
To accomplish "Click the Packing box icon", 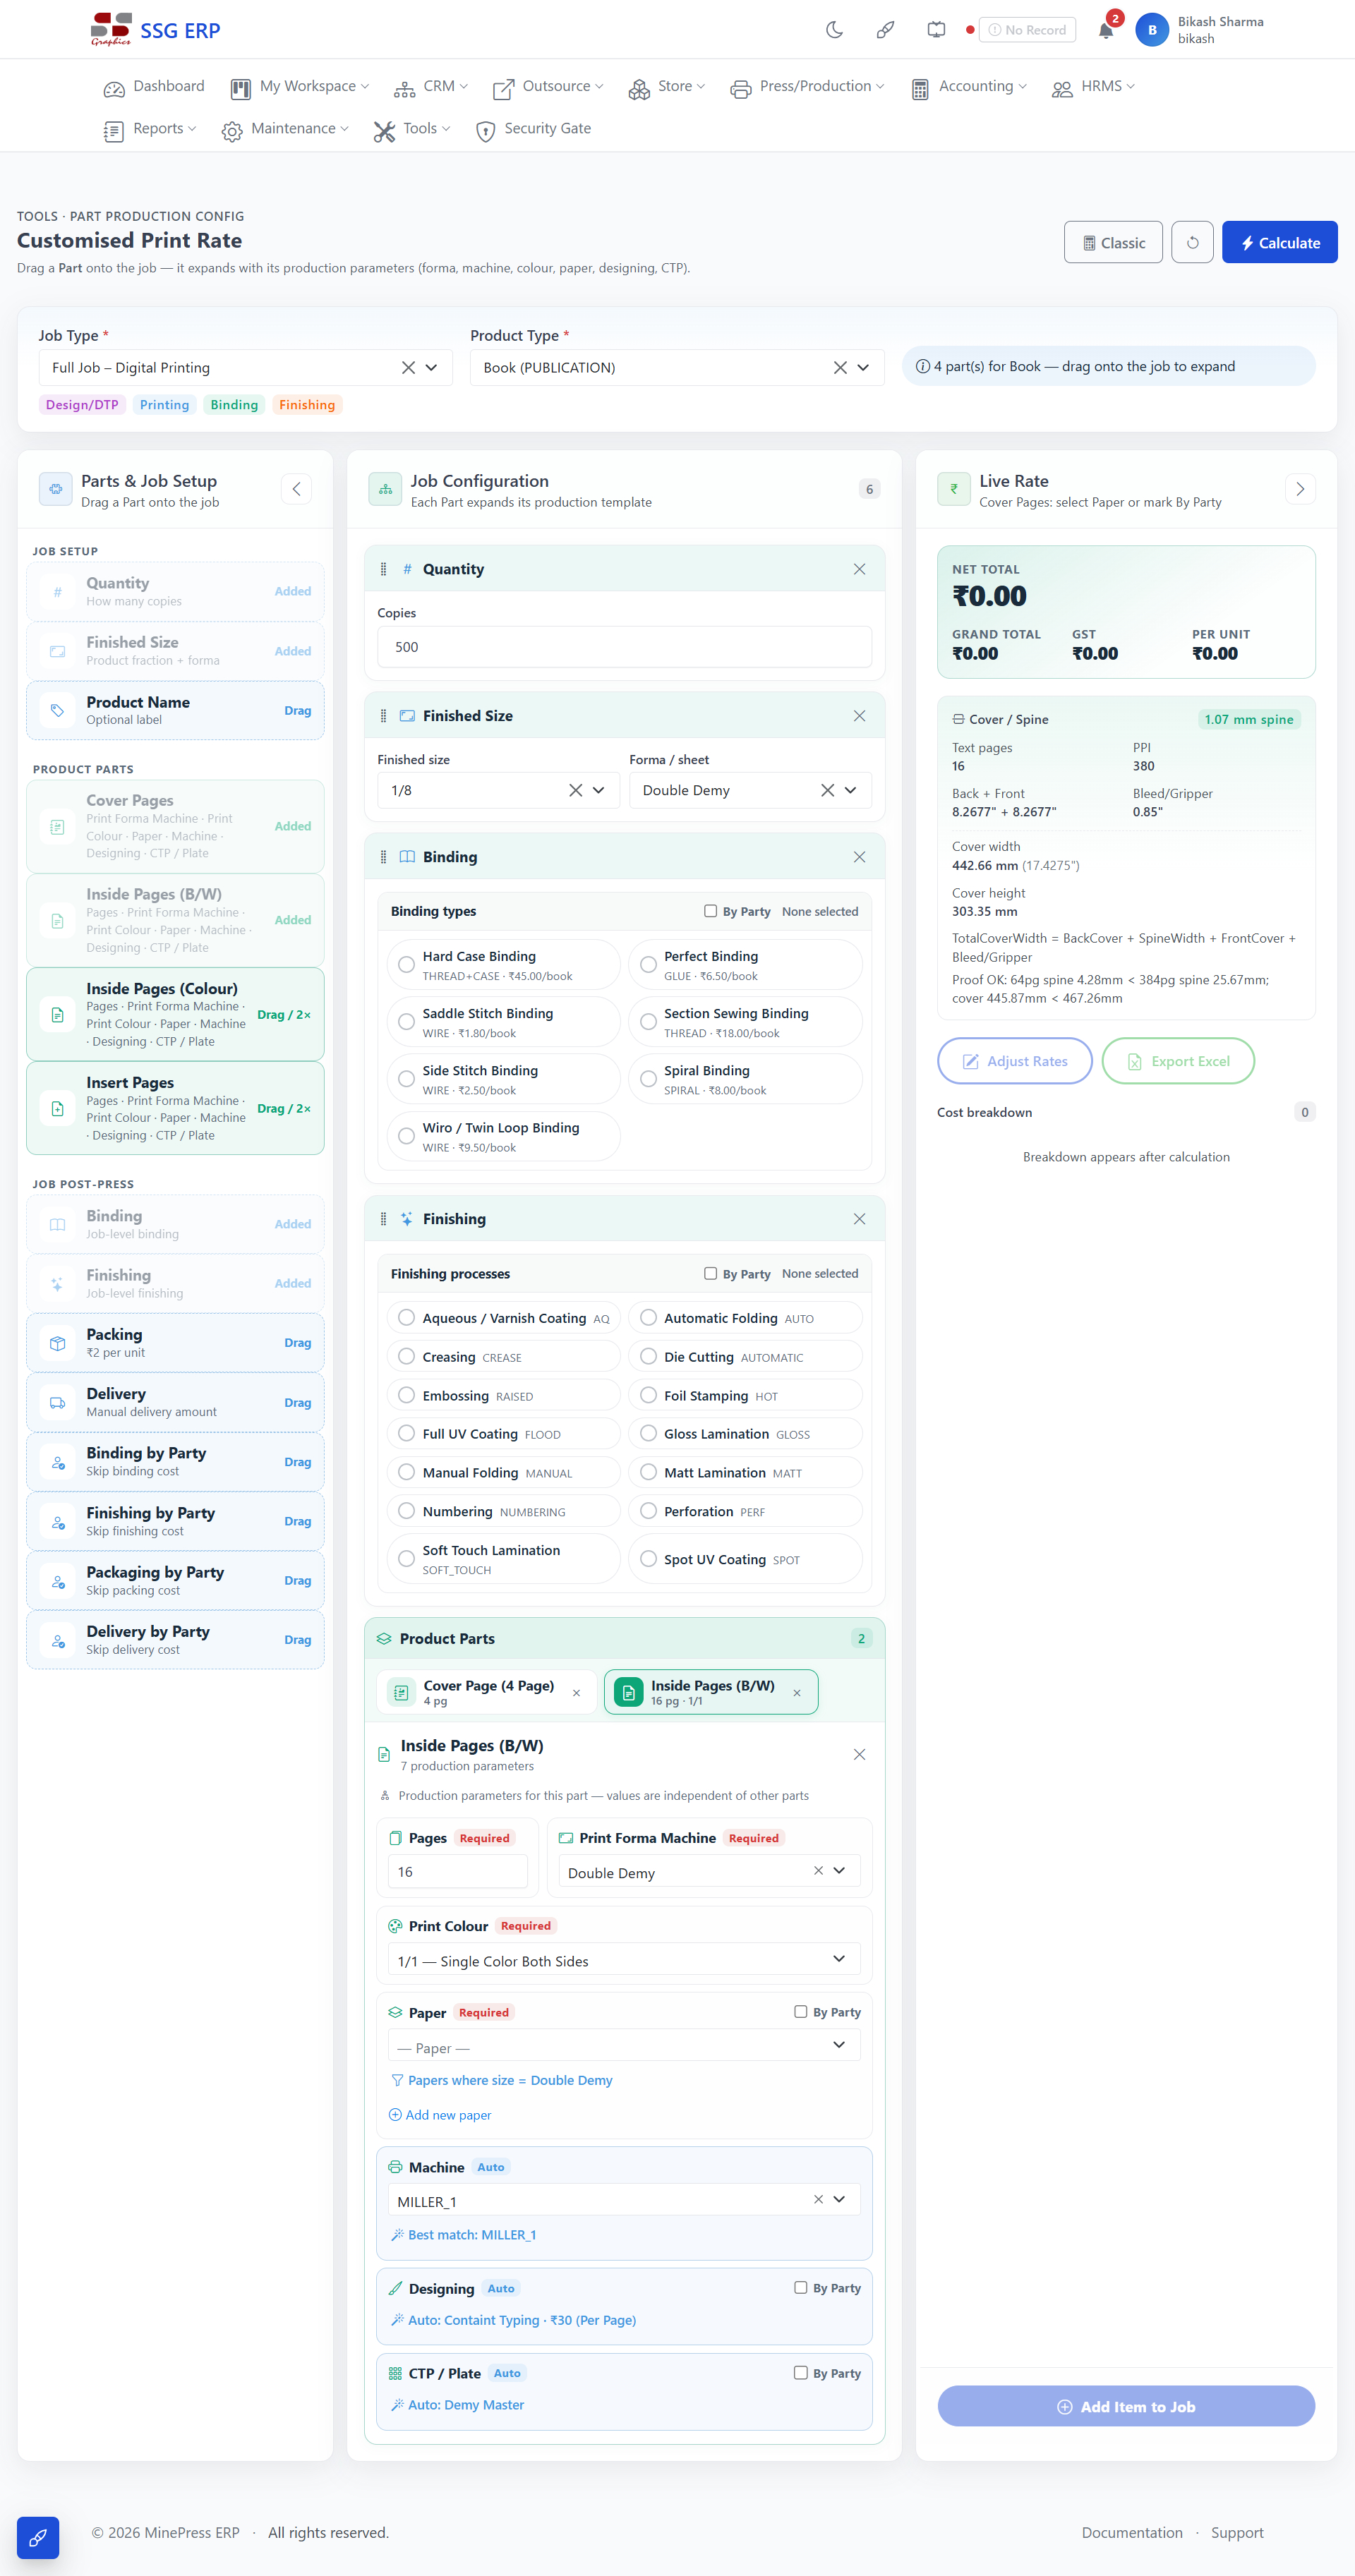I will 57,1343.
